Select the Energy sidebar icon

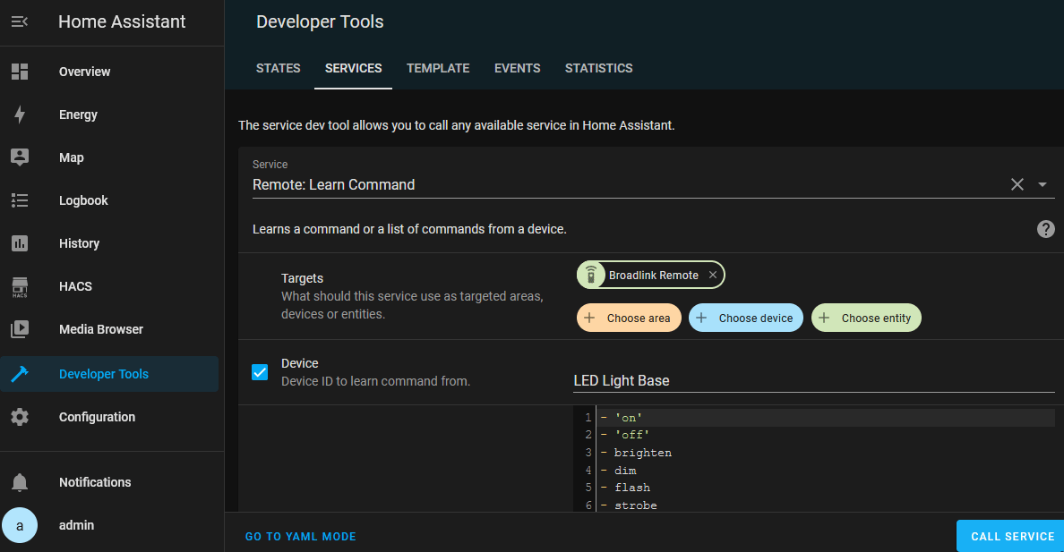pyautogui.click(x=20, y=114)
